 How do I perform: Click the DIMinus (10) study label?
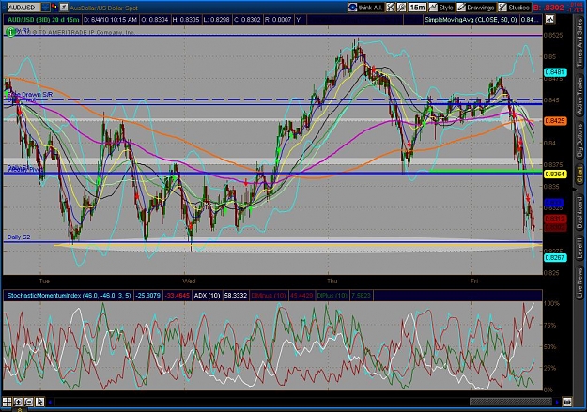pyautogui.click(x=269, y=296)
